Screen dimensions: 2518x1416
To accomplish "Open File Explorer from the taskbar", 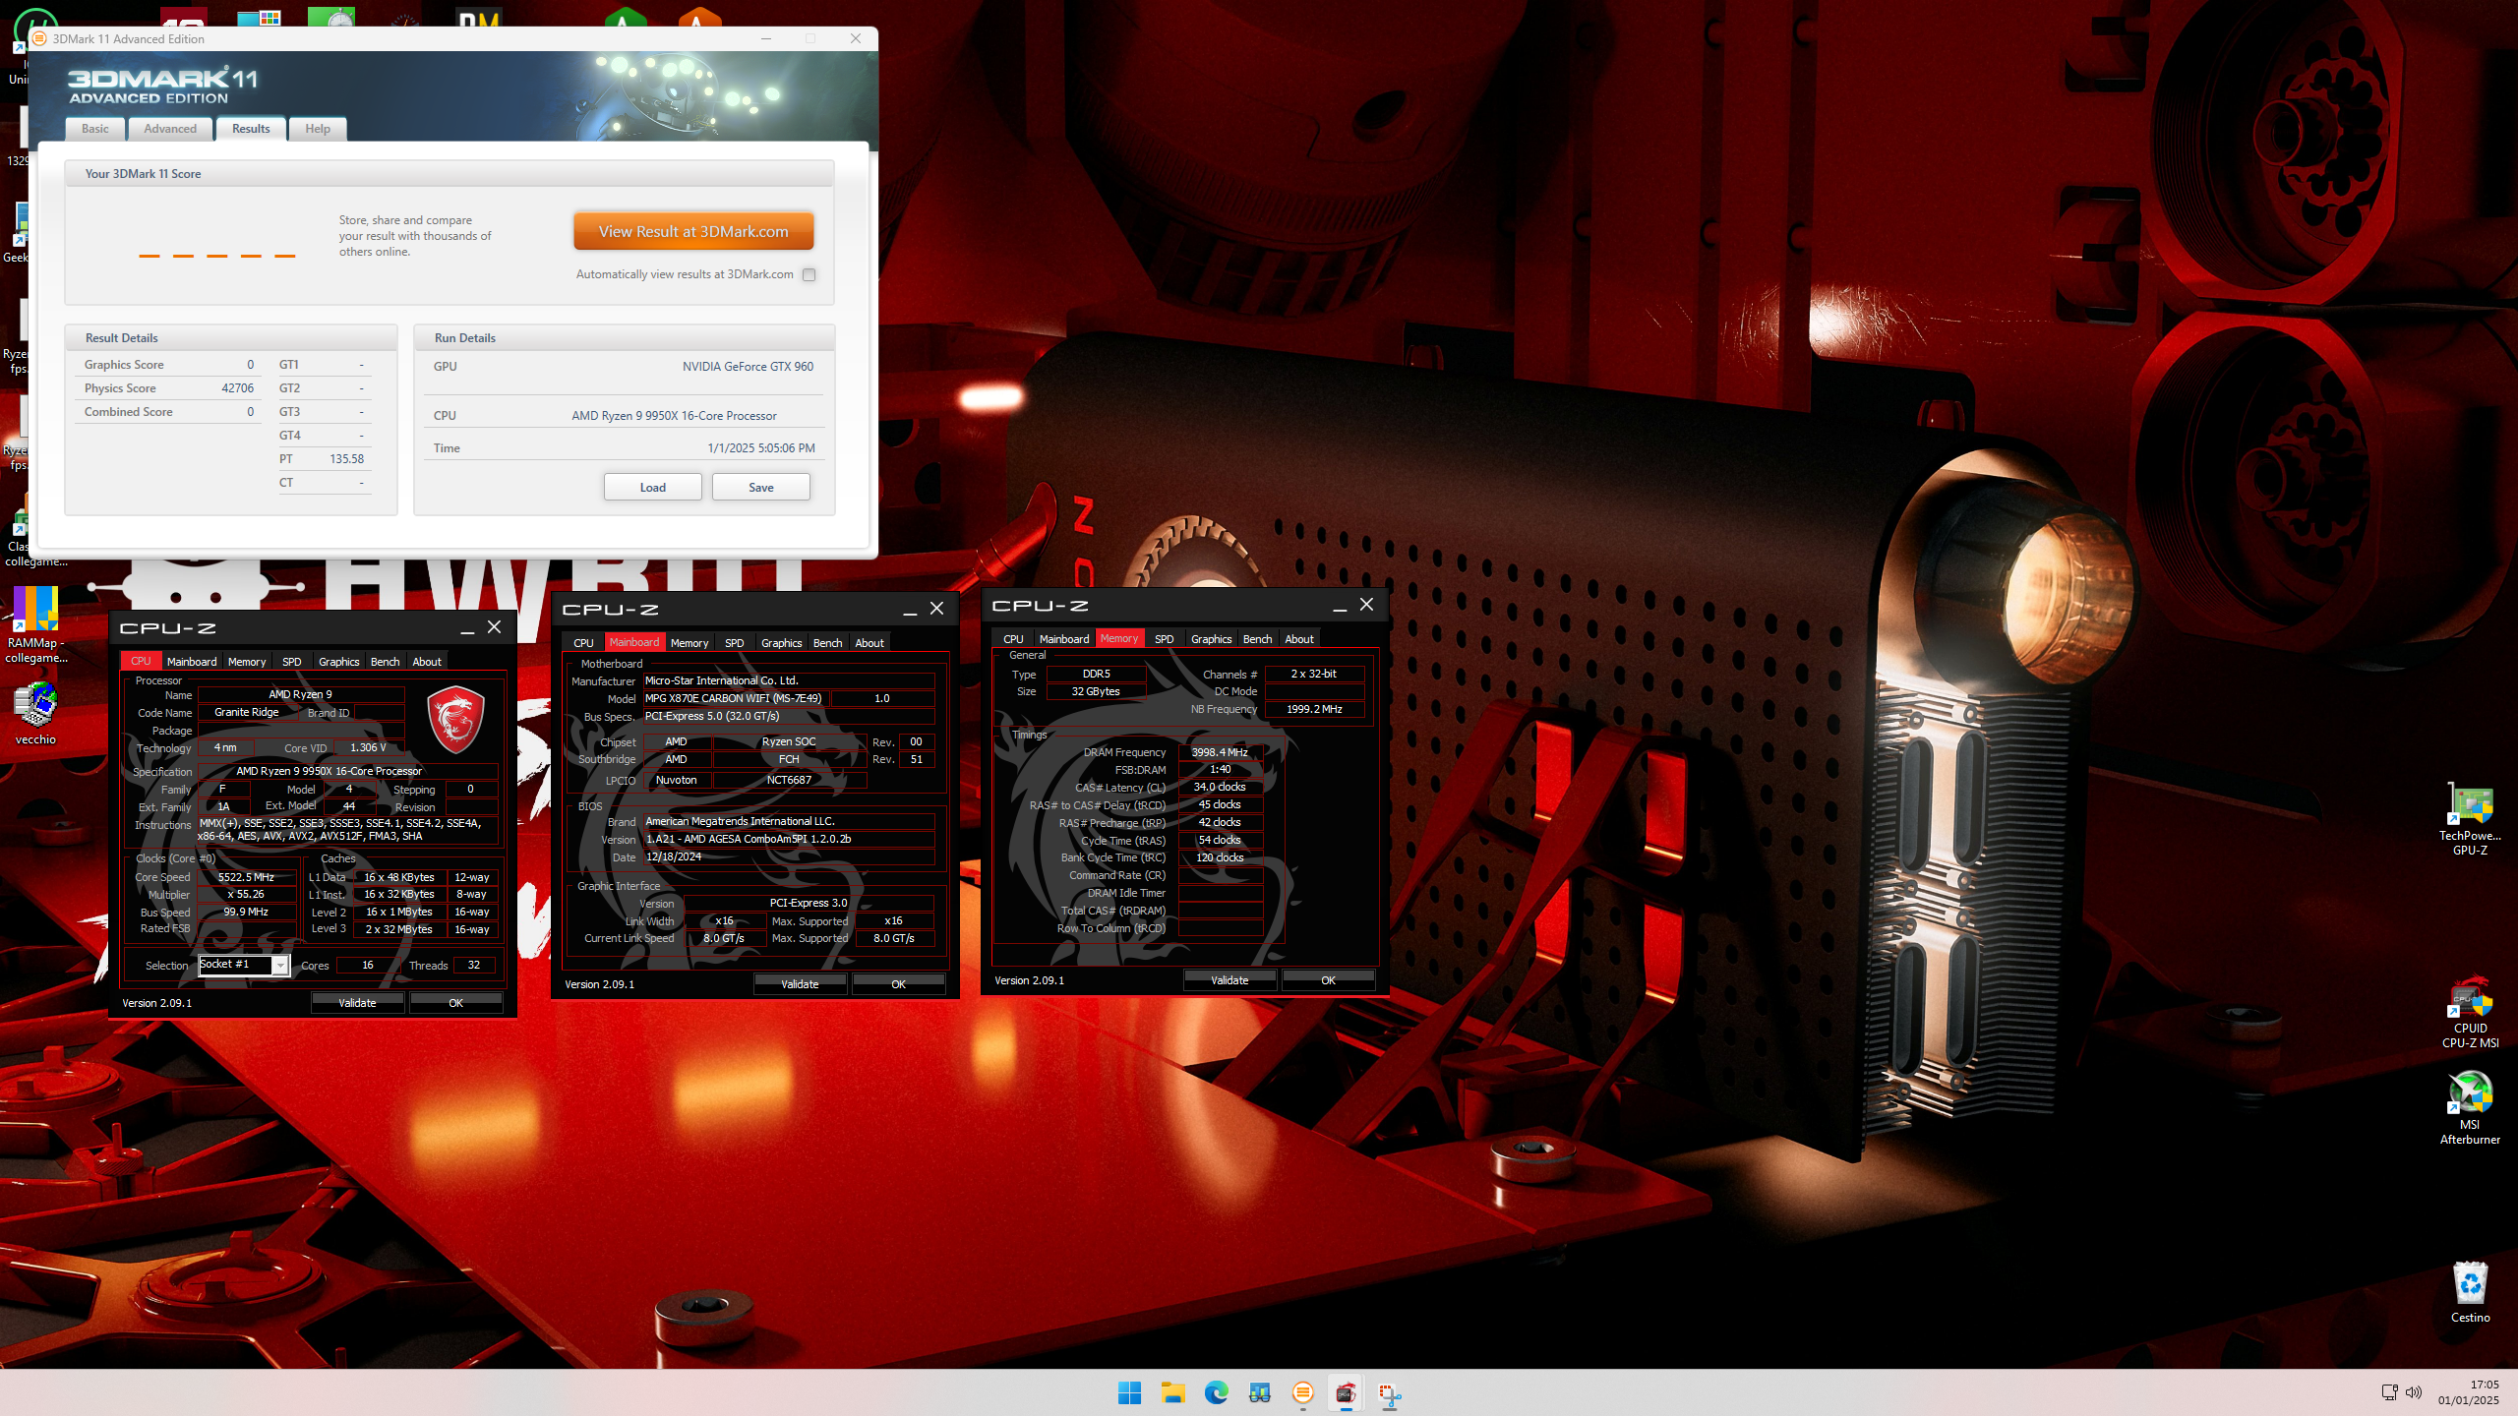I will [x=1172, y=1392].
